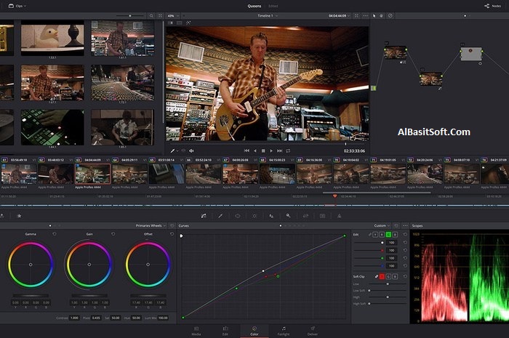509x338 pixels.
Task: Open the 3D stereoscopic palette icon
Action: [x=322, y=216]
